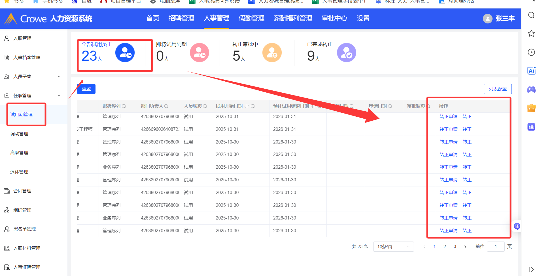Filter by 已完成转正 card
This screenshot has width=539, height=276.
pos(331,53)
